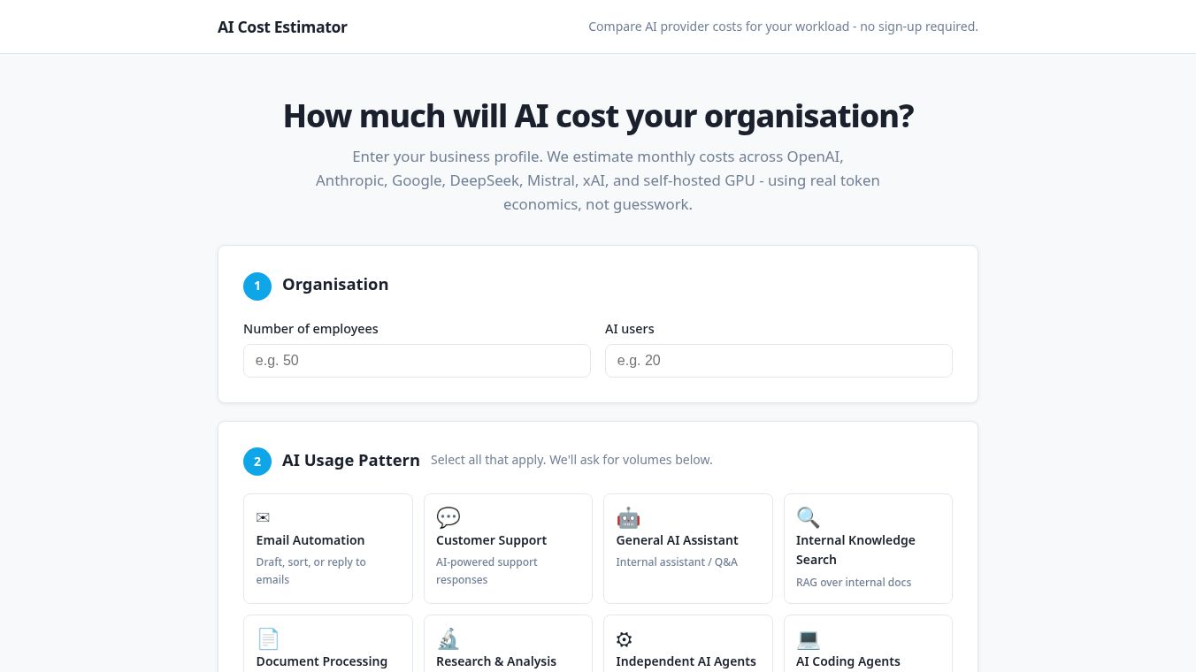The image size is (1196, 672).
Task: Click the 'no sign-up required' header tagline
Action: click(783, 27)
